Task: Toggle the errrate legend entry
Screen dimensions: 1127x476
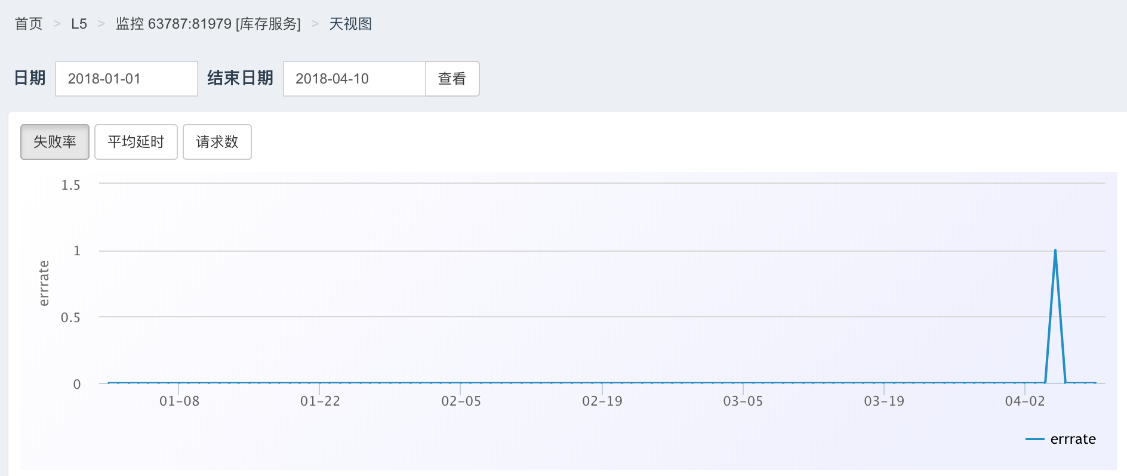Action: tap(1073, 439)
